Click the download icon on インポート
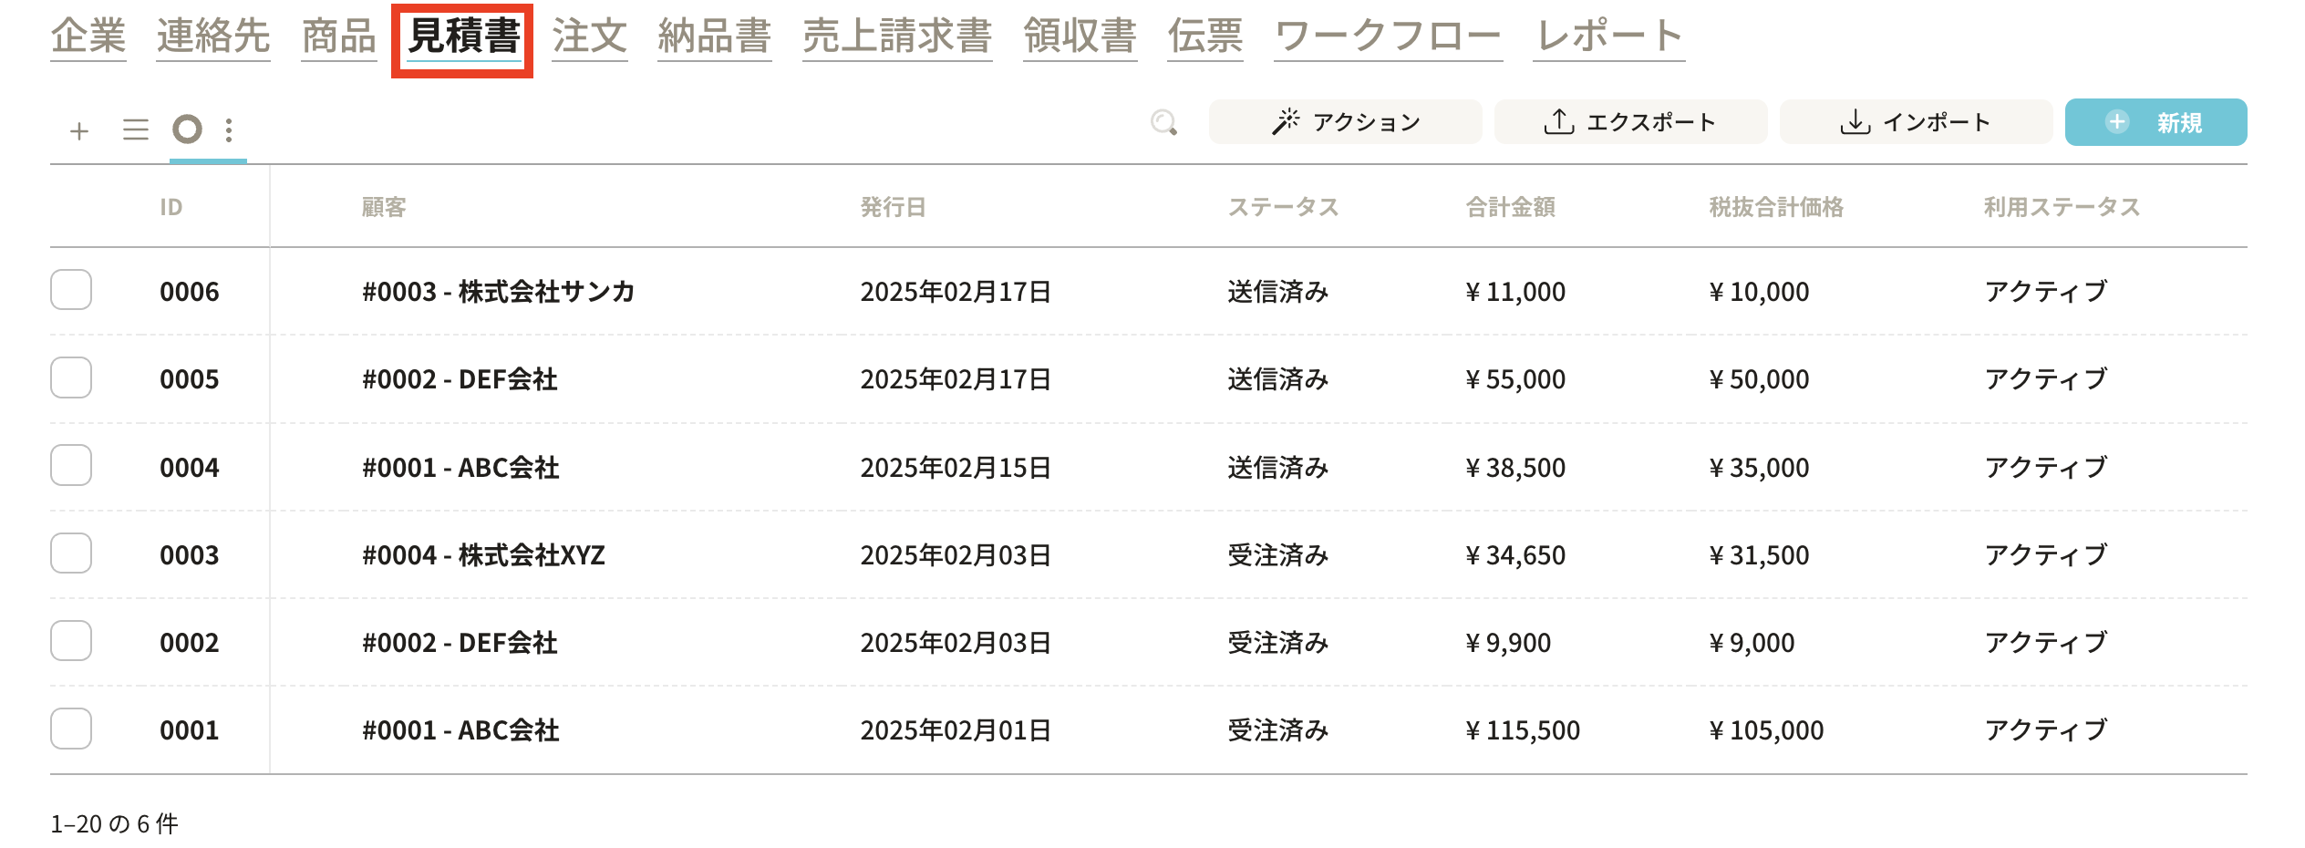 (x=1855, y=122)
